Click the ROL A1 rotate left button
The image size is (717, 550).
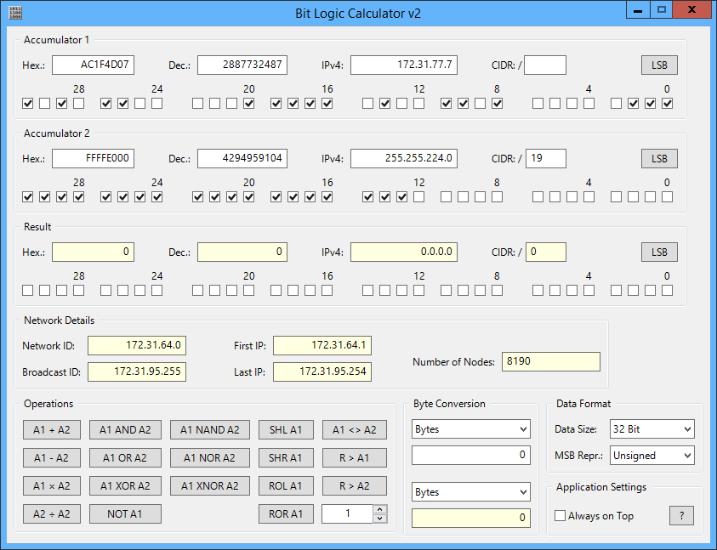click(x=286, y=486)
